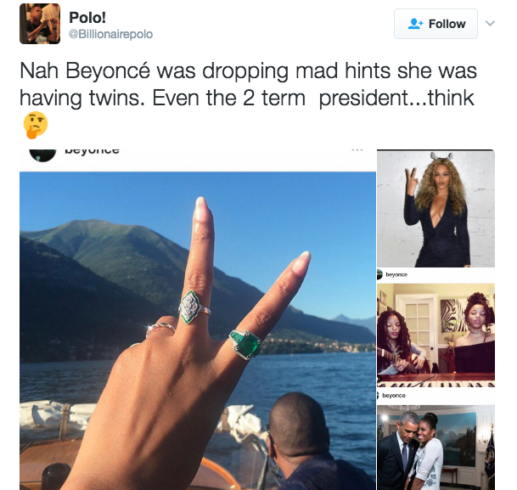Open Polo!'s profile avatar
This screenshot has width=517, height=490.
(40, 24)
